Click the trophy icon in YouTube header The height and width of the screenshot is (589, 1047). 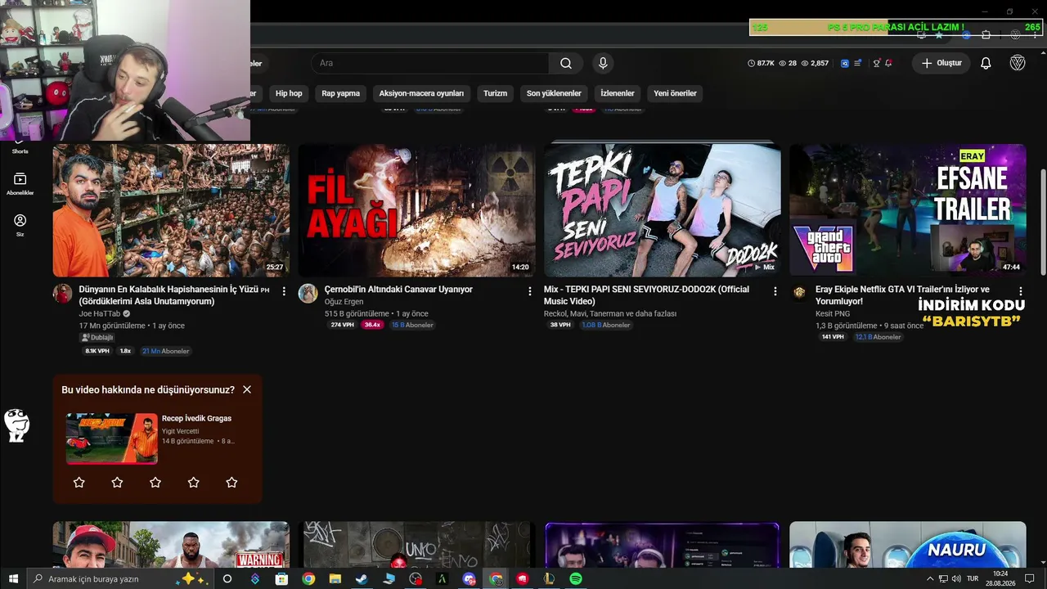[876, 63]
